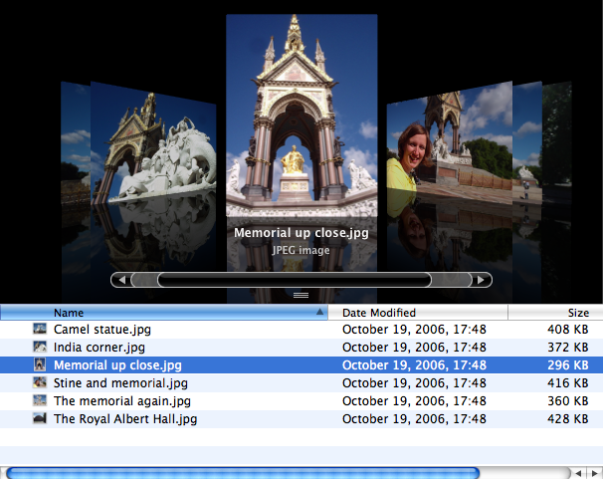Click the Cover Flow resize grip handle
The image size is (603, 479).
pyautogui.click(x=301, y=295)
